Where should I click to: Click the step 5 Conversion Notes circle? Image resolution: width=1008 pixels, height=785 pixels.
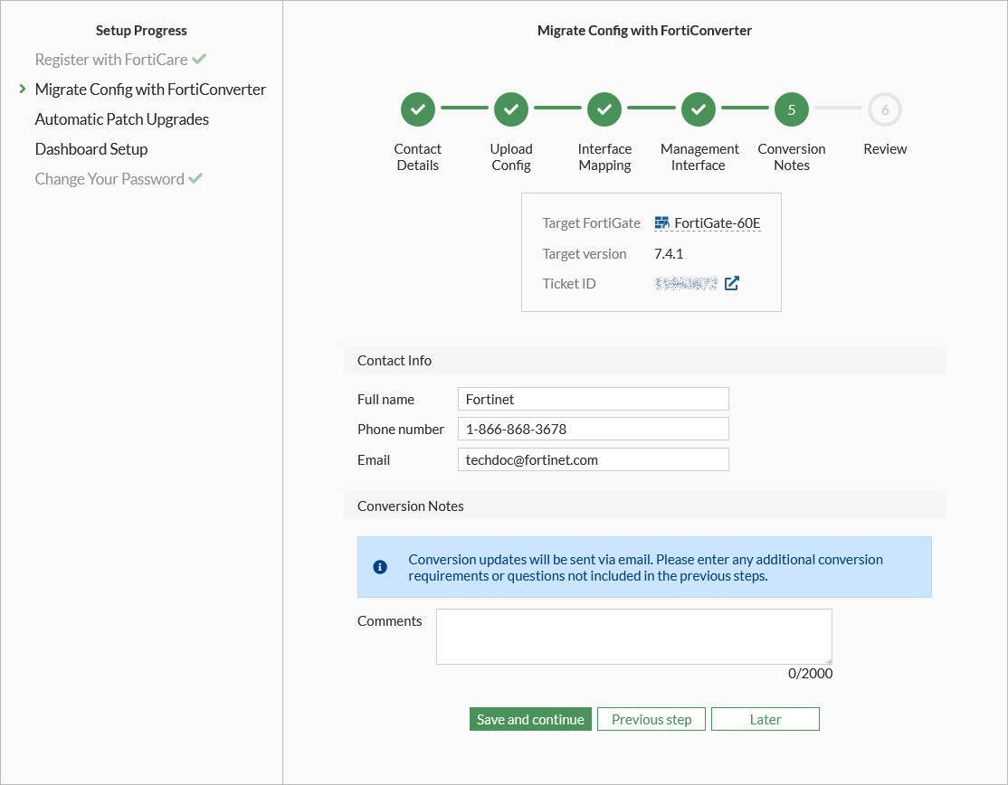point(792,109)
